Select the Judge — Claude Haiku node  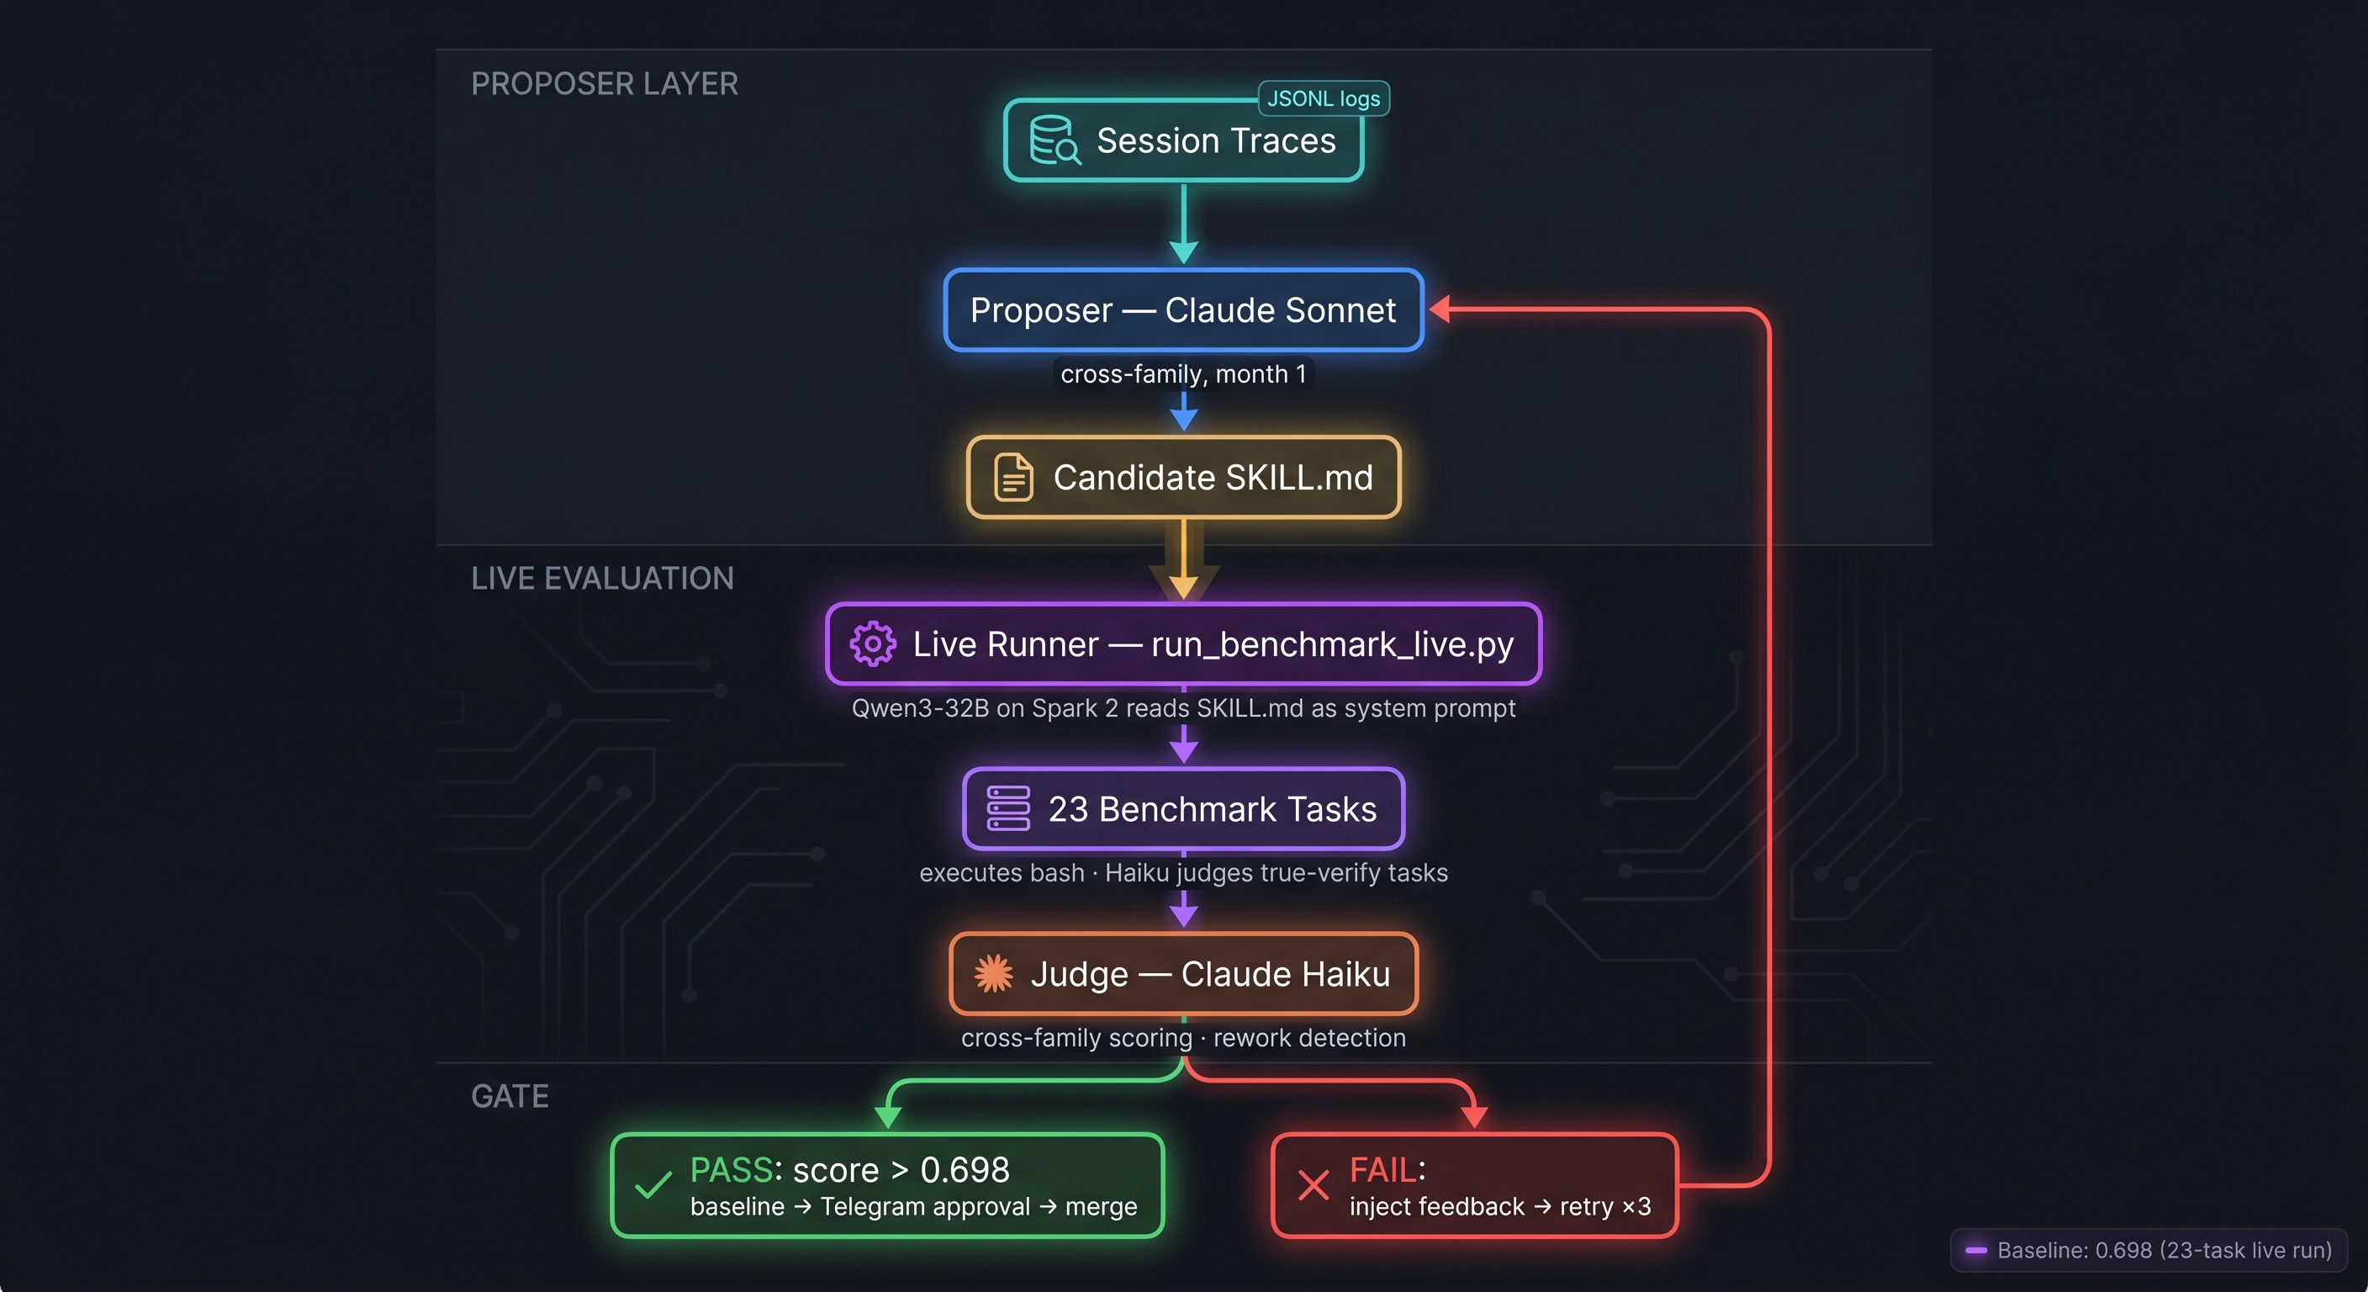[x=1183, y=973]
